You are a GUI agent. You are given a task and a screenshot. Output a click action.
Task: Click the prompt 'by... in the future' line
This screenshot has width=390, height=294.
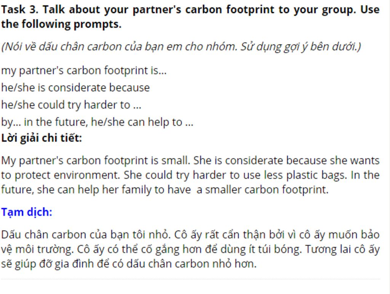click(97, 122)
